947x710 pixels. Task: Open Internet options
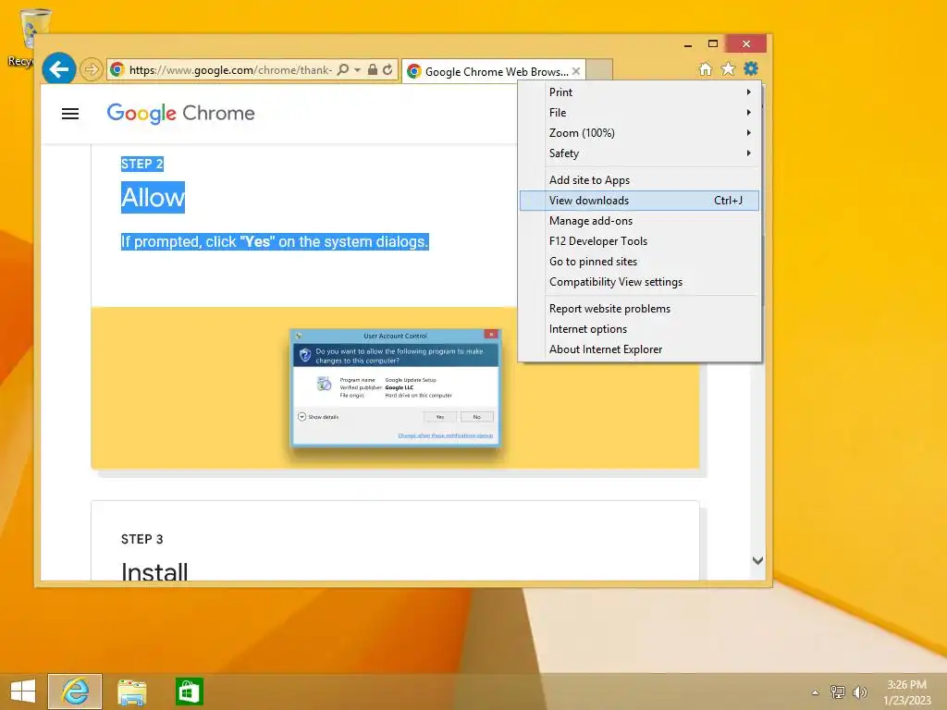pos(639,329)
